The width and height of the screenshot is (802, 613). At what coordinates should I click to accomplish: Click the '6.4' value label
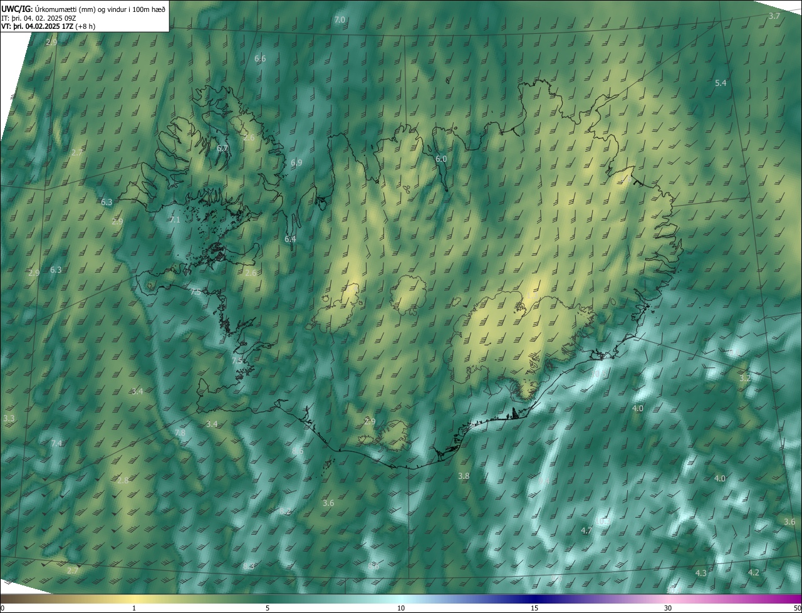pyautogui.click(x=290, y=239)
